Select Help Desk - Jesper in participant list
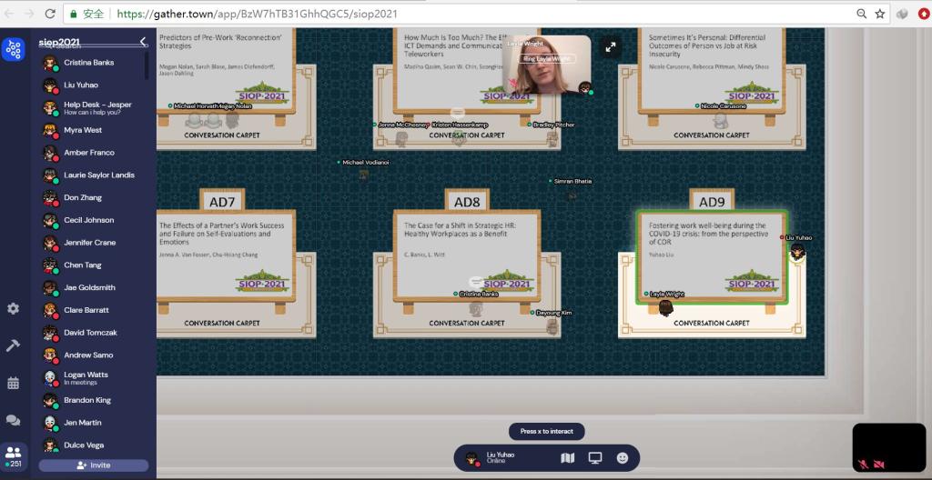This screenshot has height=480, width=932. click(97, 107)
